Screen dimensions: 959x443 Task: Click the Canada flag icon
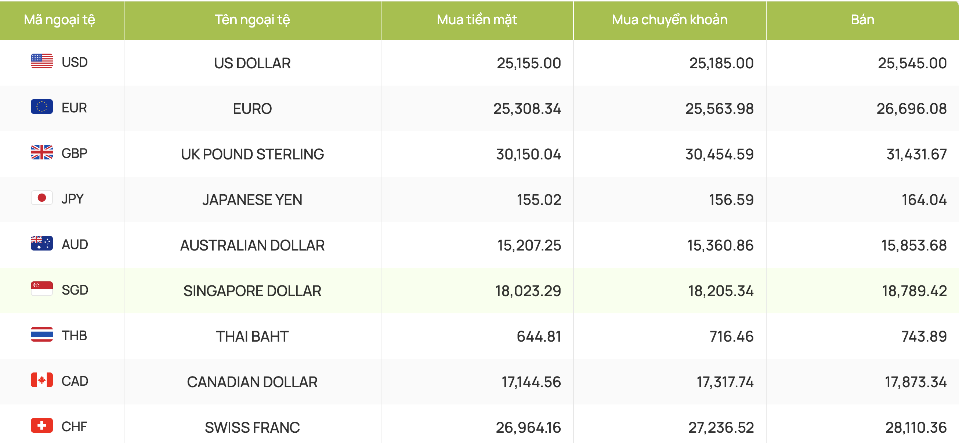(x=42, y=380)
